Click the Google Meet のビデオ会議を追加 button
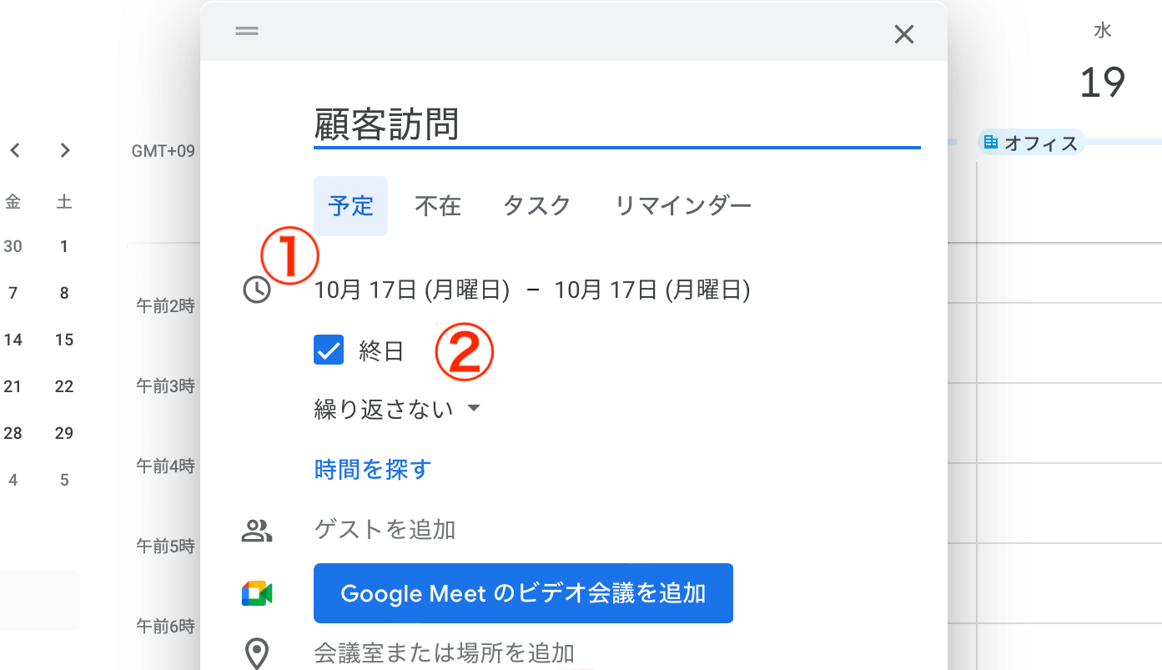 pyautogui.click(x=523, y=593)
